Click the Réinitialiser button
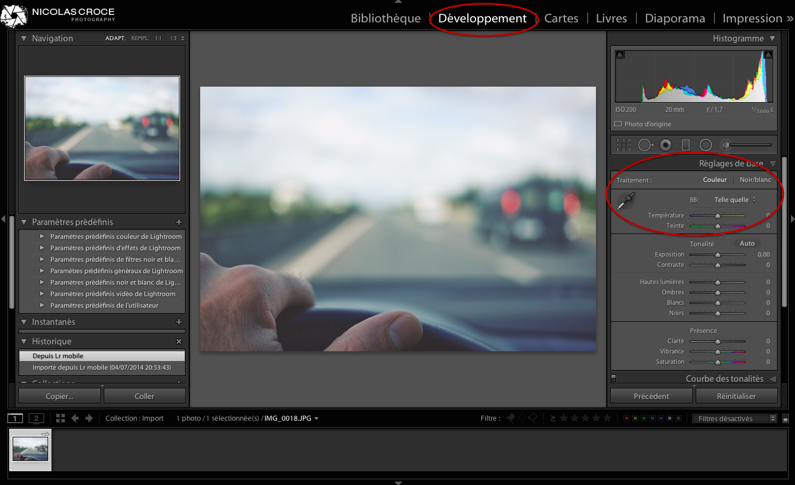Image resolution: width=795 pixels, height=485 pixels. [736, 396]
